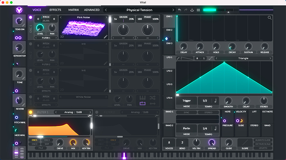The width and height of the screenshot is (286, 160).
Task: Enable OSC 2 power button
Action: click(30, 44)
